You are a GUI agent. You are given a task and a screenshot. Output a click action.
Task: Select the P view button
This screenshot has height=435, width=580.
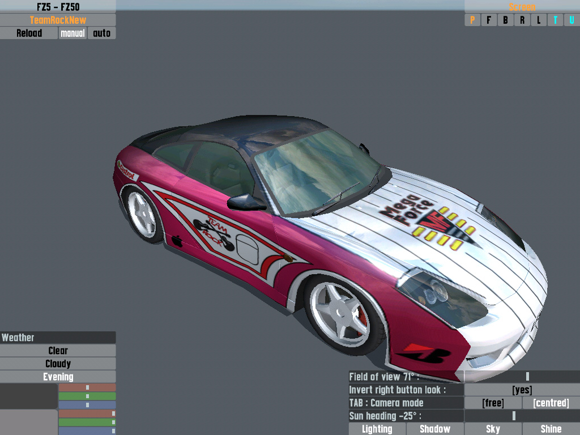[x=472, y=20]
